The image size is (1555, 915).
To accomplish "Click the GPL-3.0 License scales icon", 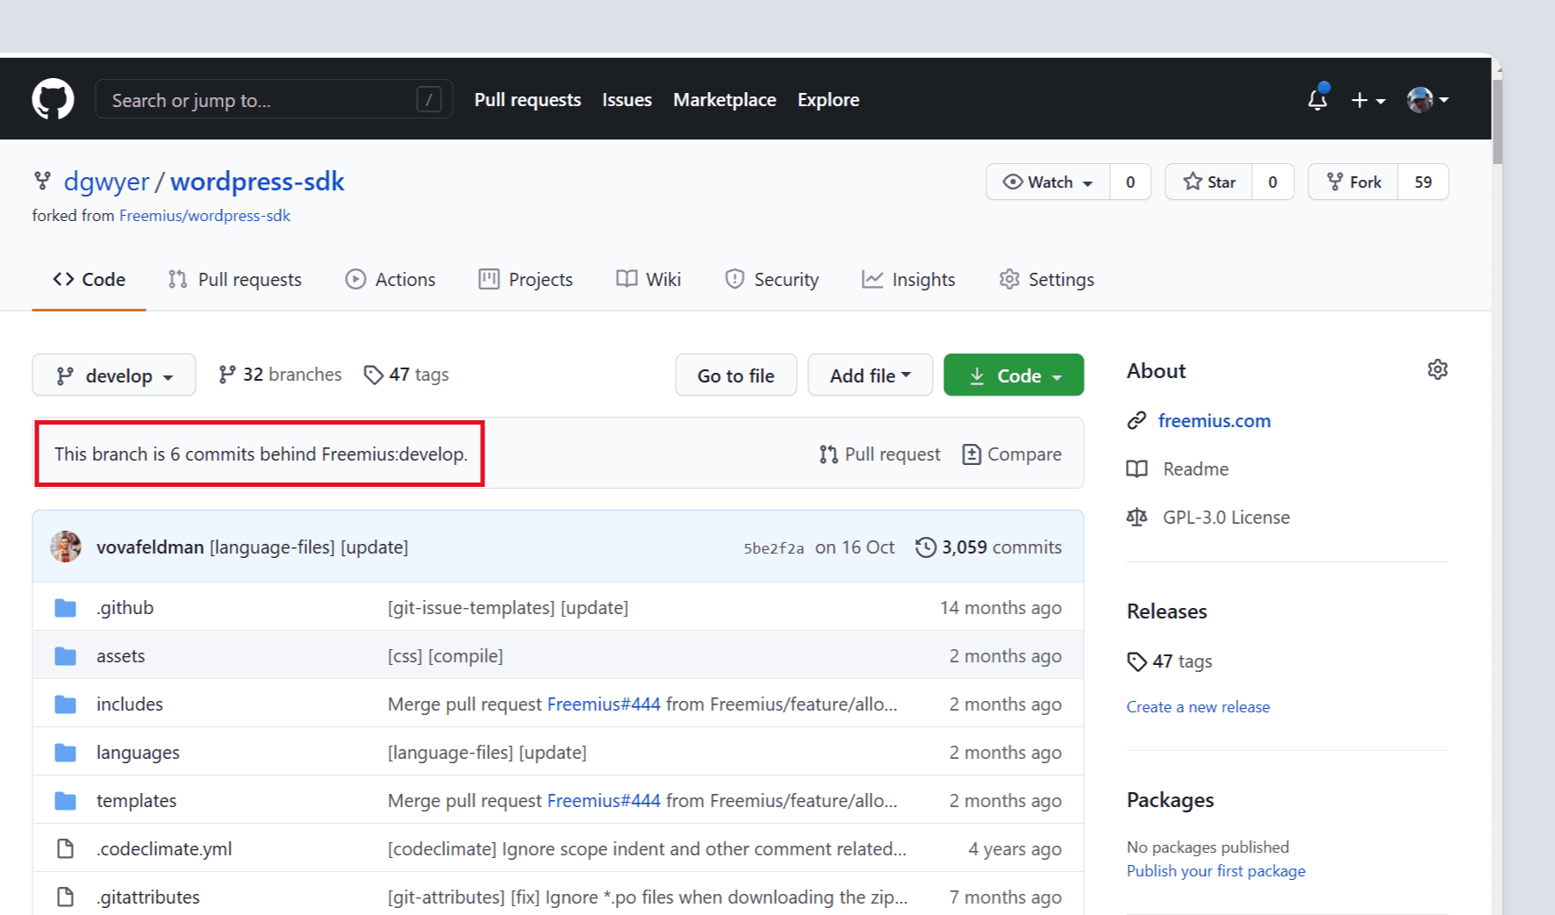I will pos(1136,517).
